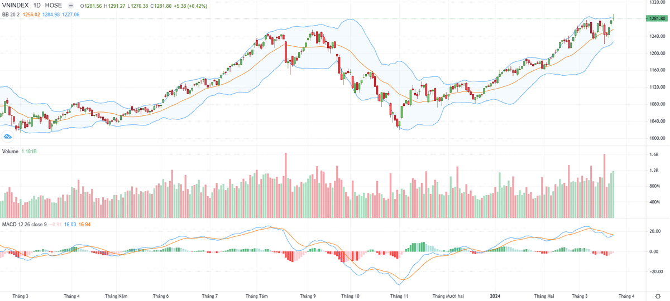Click the Volume value 1.181B

(x=30, y=151)
